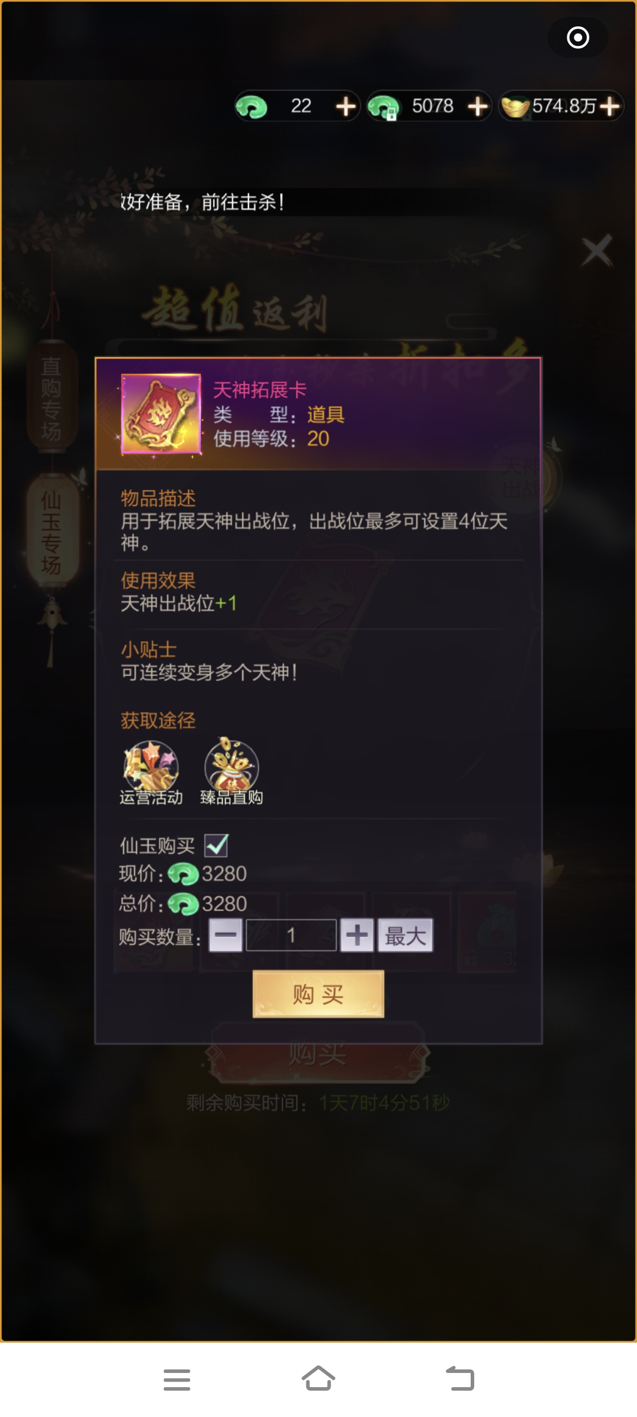Tap the 天神拓展卡 item icon

pyautogui.click(x=160, y=413)
